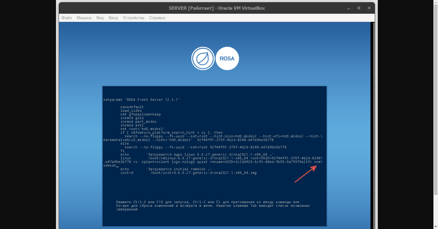The image size is (438, 229).
Task: Click the load_video line
Action: click(131, 111)
